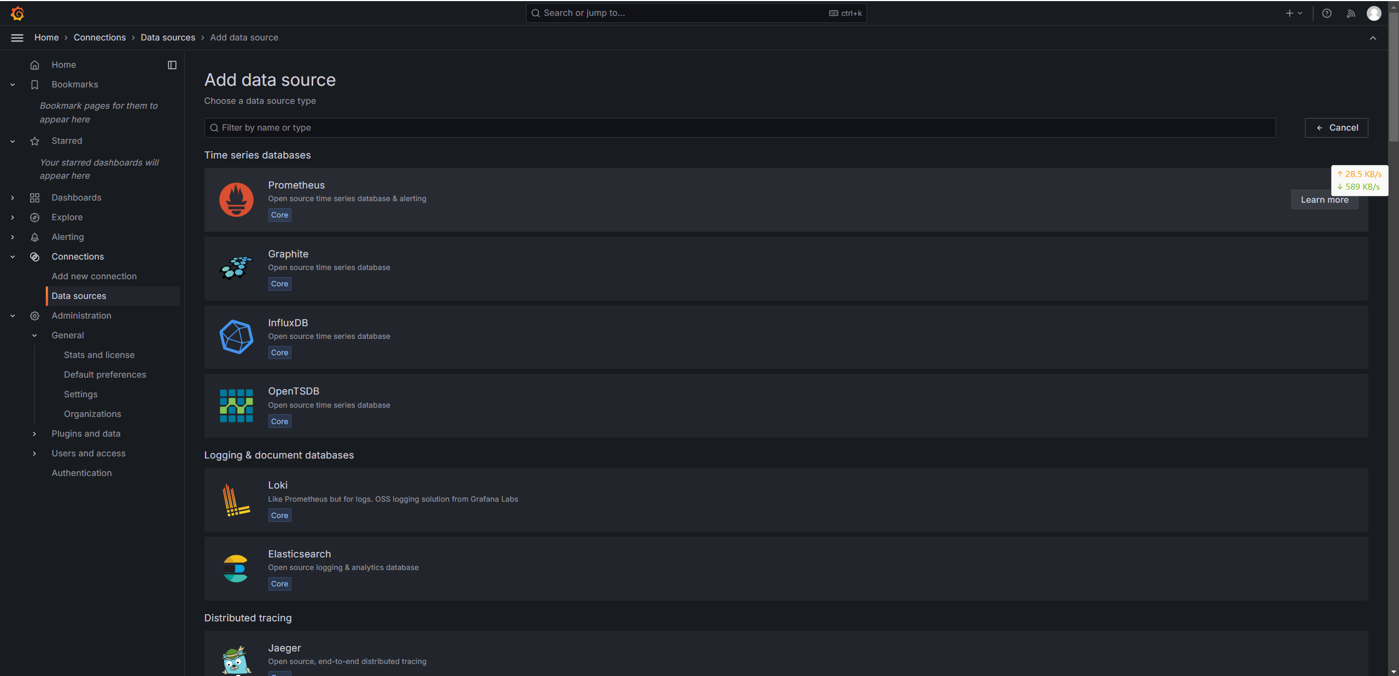The height and width of the screenshot is (676, 1399).
Task: Focus the Search or jump to box
Action: pyautogui.click(x=696, y=13)
